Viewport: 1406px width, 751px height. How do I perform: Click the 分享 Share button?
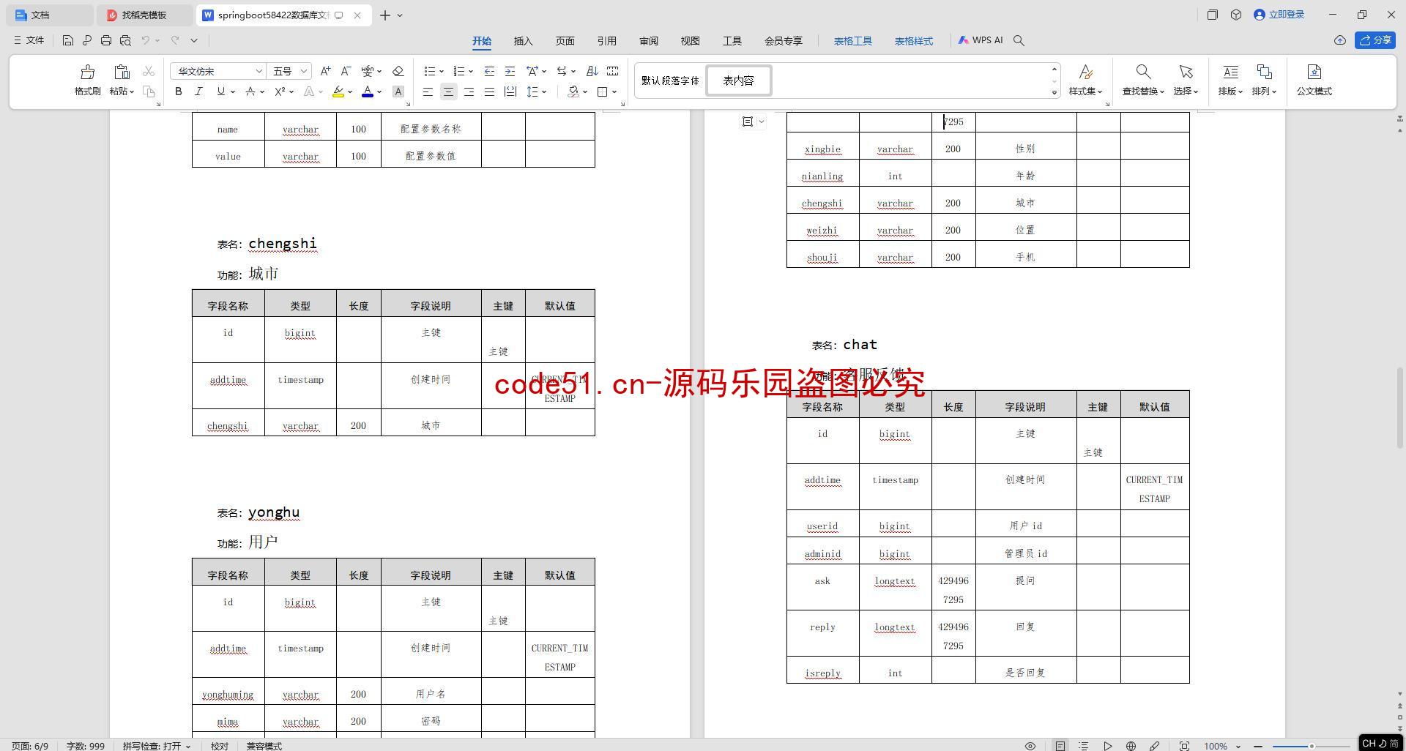tap(1375, 40)
